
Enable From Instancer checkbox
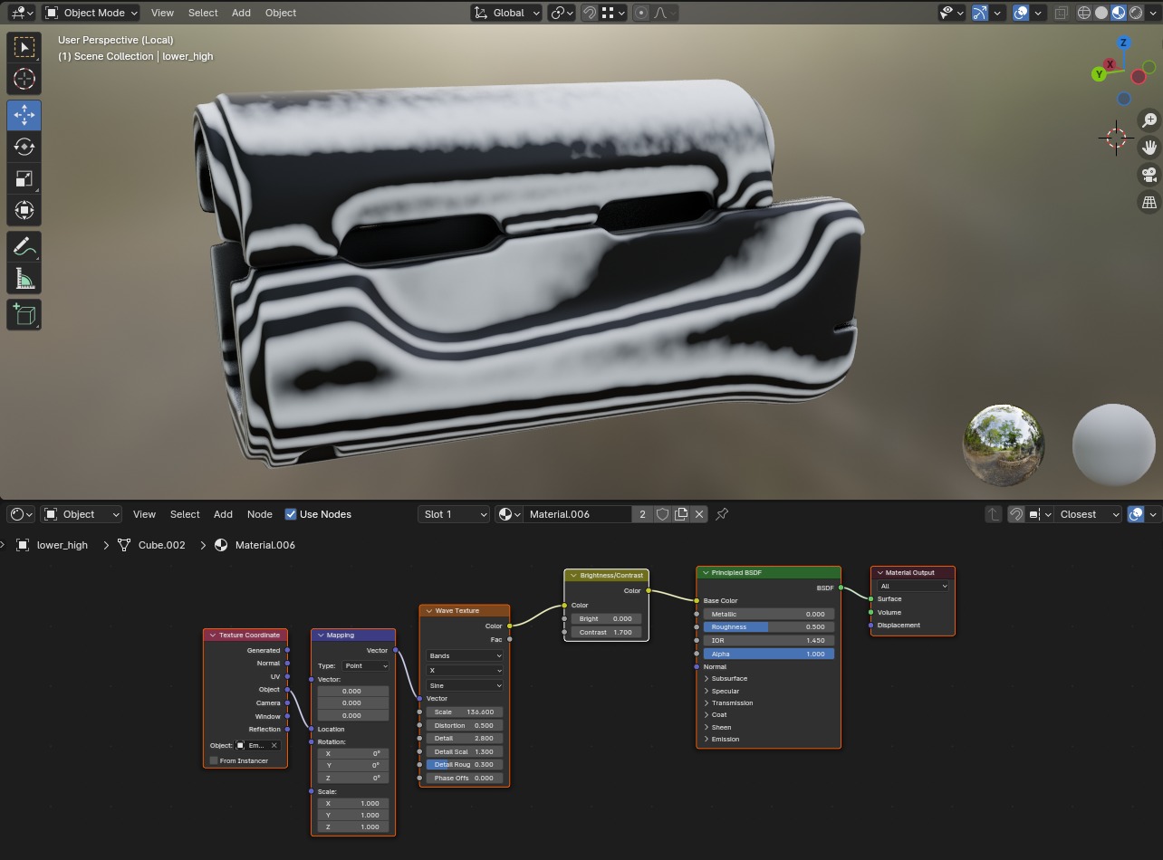pos(214,760)
